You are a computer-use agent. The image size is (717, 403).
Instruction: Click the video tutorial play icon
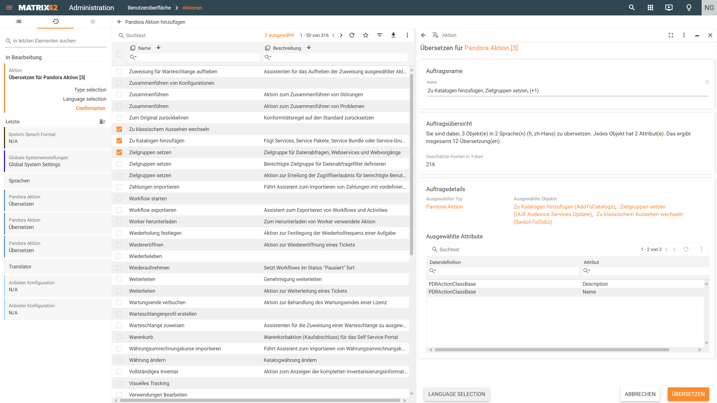pyautogui.click(x=669, y=8)
